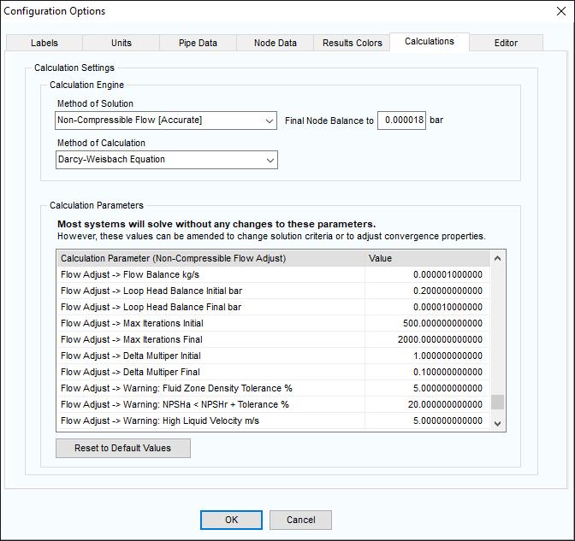Viewport: 575px width, 541px height.
Task: Switch to the Labels tab
Action: pos(44,43)
